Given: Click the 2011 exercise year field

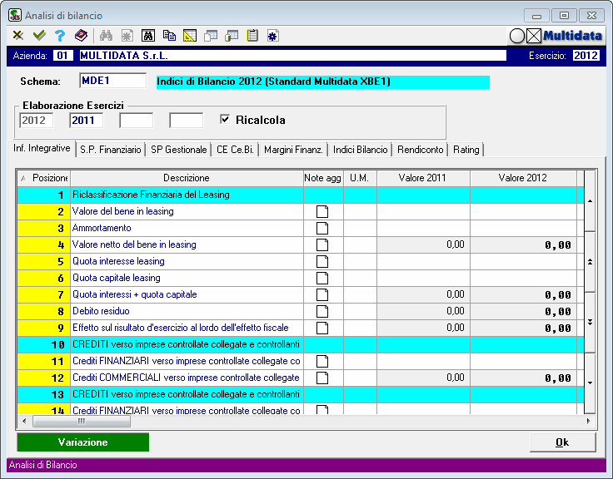Looking at the screenshot, I should pyautogui.click(x=86, y=121).
